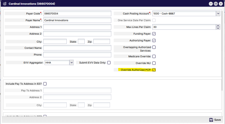The image size is (225, 124).
Task: Enable the Medicare Override checkbox
Action: [x=154, y=56]
